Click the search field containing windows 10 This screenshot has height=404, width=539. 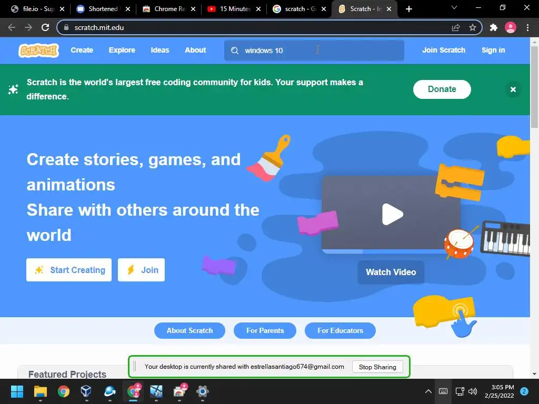[314, 50]
